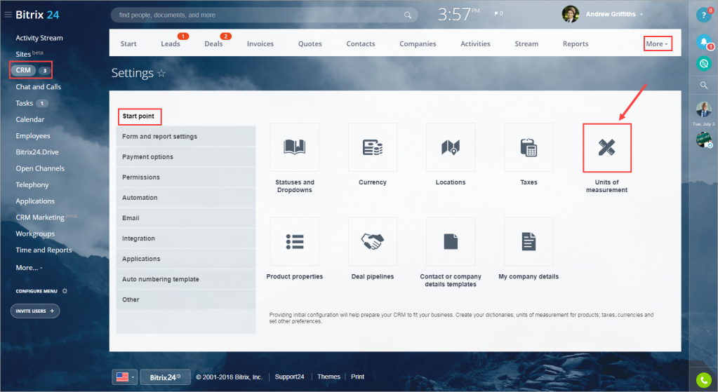Click Andrew Griffiths profile avatar
Viewport: 718px width, 392px height.
coord(571,14)
